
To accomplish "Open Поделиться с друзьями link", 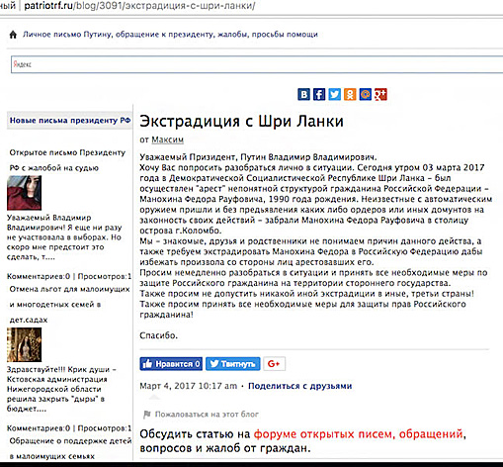I will coord(300,386).
